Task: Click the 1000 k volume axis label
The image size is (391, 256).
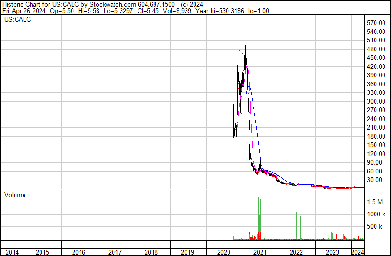Action: tap(376, 214)
